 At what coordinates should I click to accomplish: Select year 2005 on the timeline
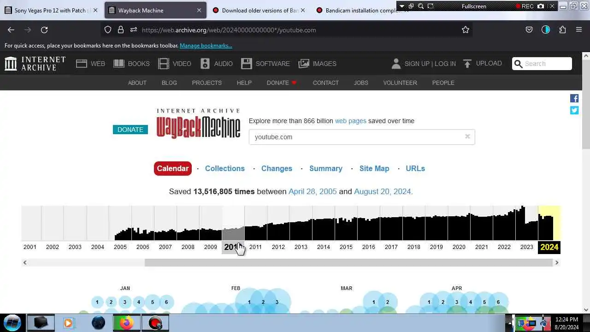click(x=120, y=247)
